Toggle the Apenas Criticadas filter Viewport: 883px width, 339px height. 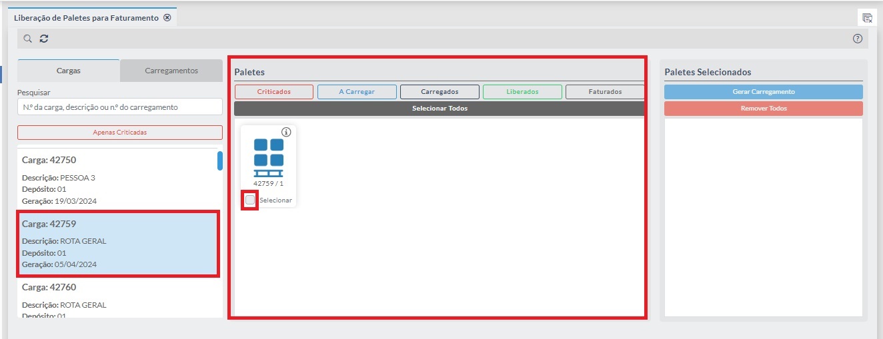[120, 132]
